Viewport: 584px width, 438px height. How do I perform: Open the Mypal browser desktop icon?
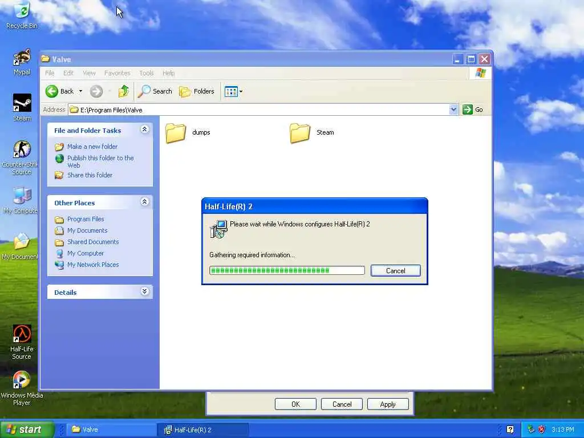point(22,62)
